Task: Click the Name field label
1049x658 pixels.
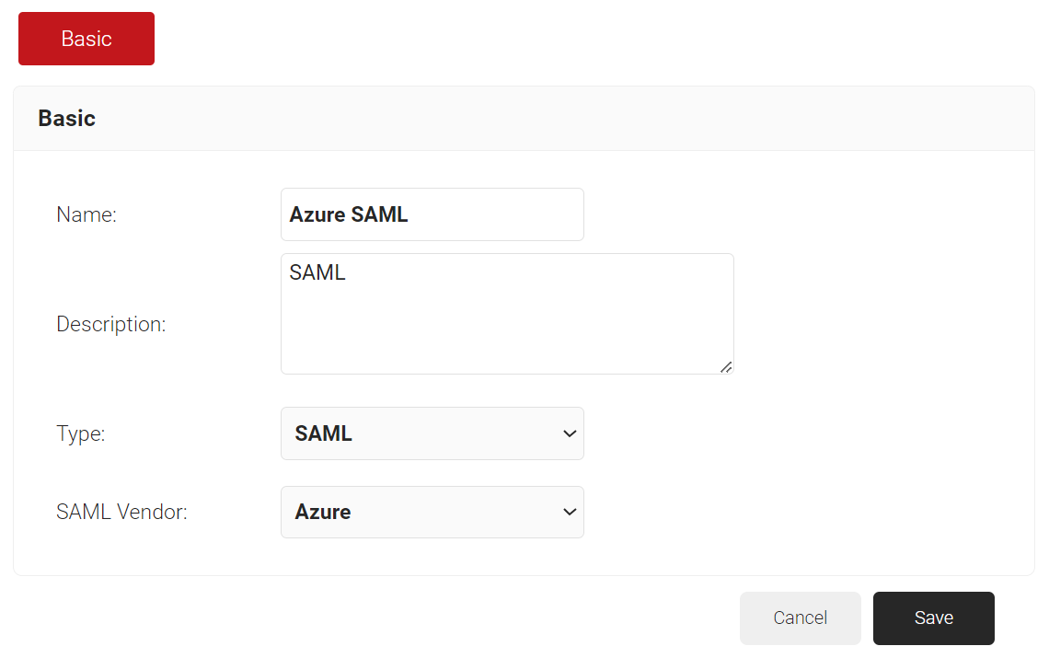Action: 86,214
